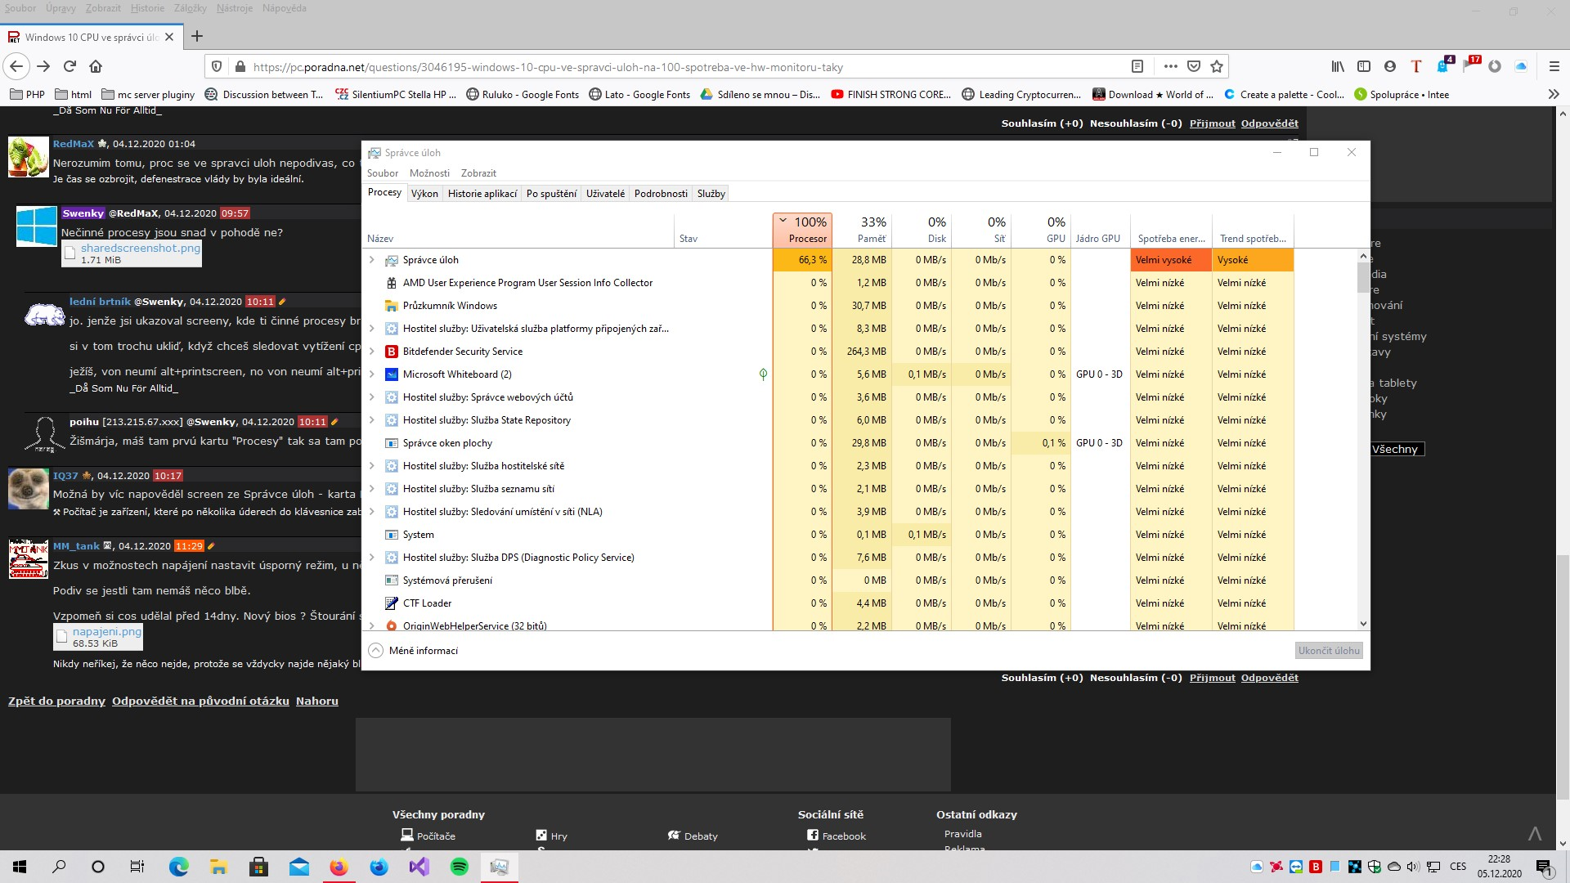Image resolution: width=1570 pixels, height=883 pixels.
Task: Expand Microsoft Whiteboard (2) process group
Action: coord(372,374)
